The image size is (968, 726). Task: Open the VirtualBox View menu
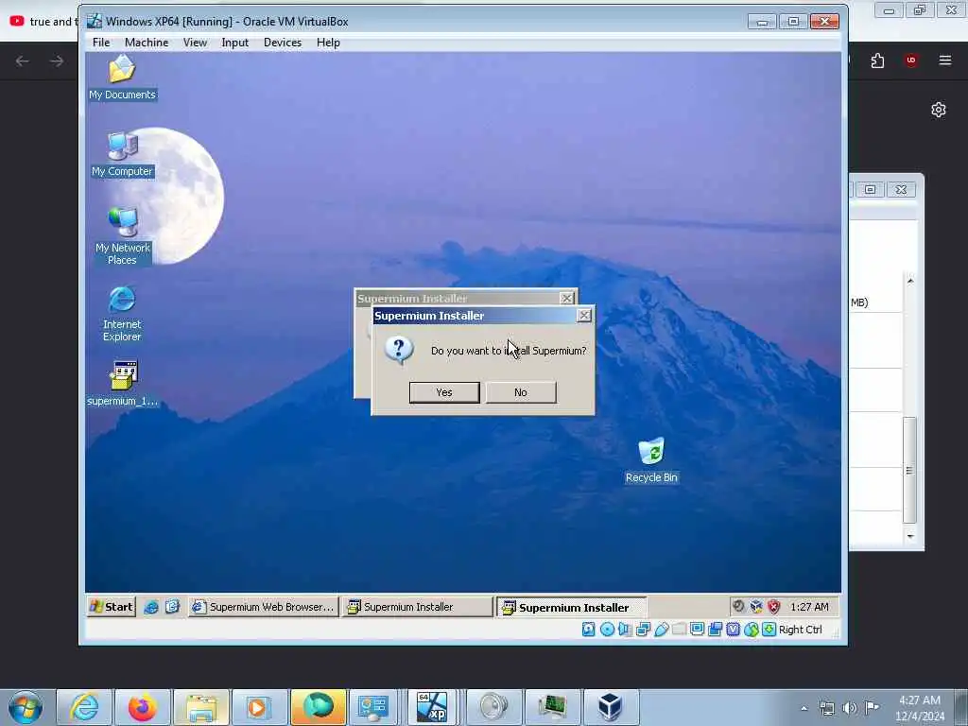coord(195,43)
